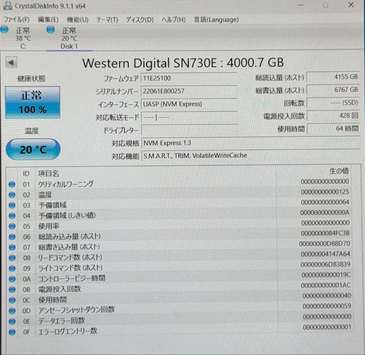This screenshot has height=355, width=365.
Task: Click status orb for ライトコマンド数 row
Action: pyautogui.click(x=12, y=268)
